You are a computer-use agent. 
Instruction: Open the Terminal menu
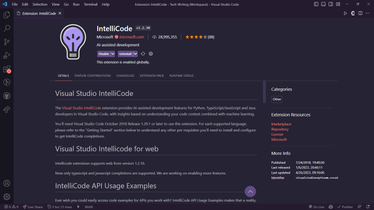click(90, 4)
